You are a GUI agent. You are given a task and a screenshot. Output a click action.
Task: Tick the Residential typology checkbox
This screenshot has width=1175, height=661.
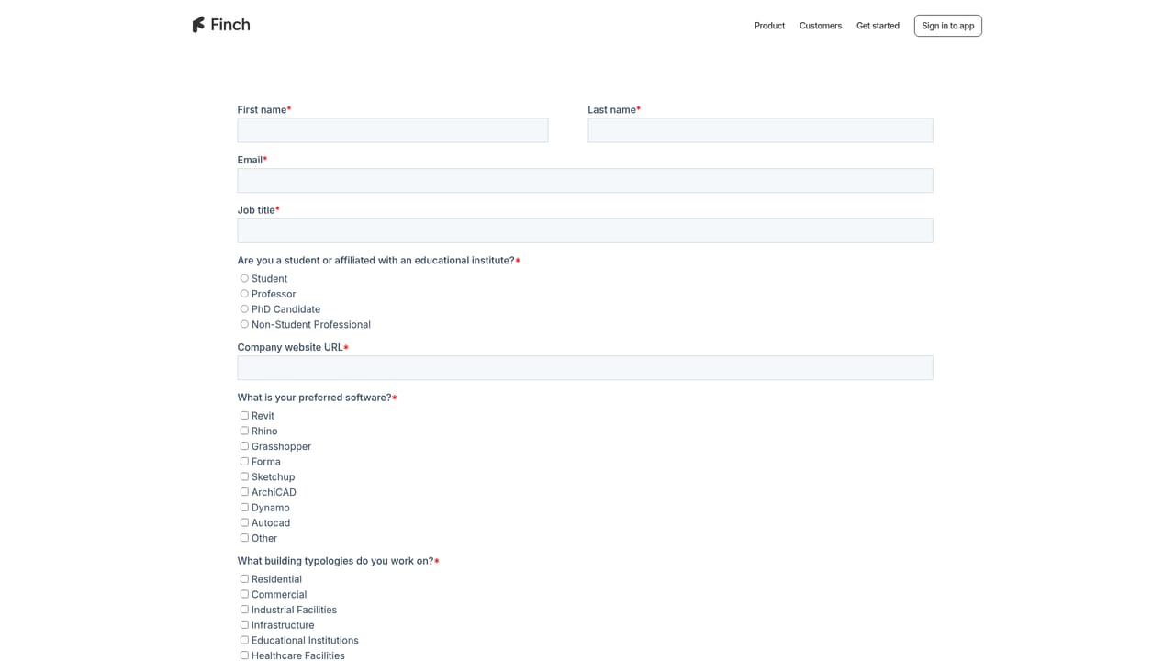pyautogui.click(x=244, y=578)
